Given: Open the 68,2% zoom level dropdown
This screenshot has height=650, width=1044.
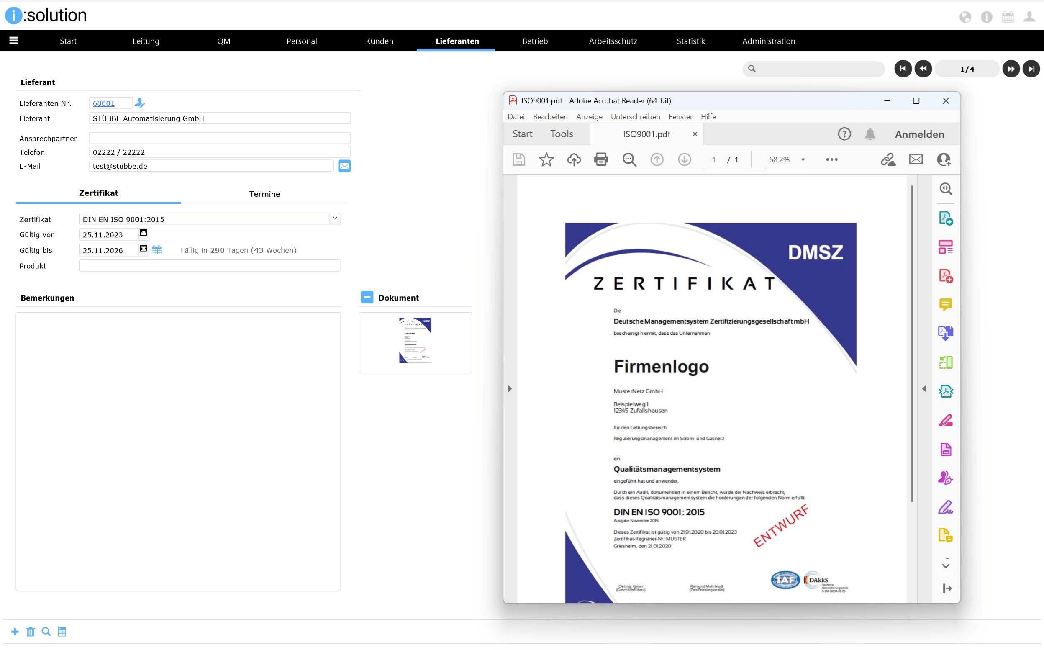Looking at the screenshot, I should (803, 160).
